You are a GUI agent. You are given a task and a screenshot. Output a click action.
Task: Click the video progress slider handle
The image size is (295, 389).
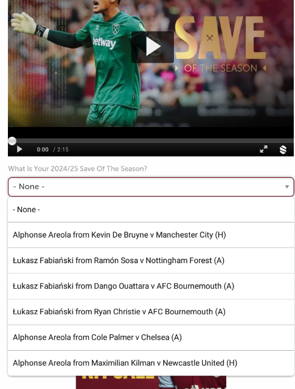coord(12,141)
